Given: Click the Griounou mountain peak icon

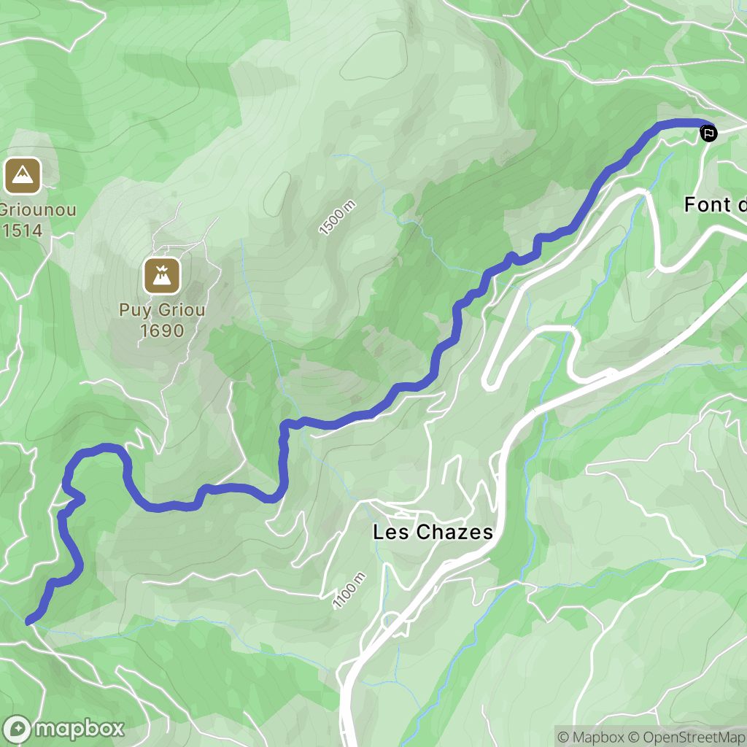Looking at the screenshot, I should click(23, 176).
